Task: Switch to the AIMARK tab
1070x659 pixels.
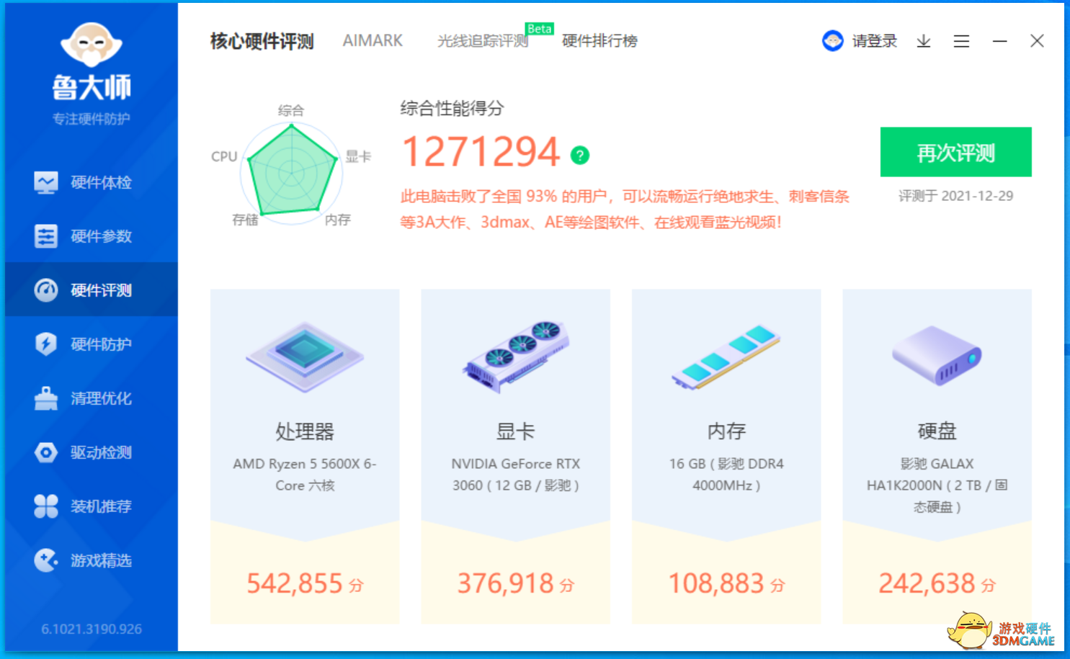Action: [373, 40]
